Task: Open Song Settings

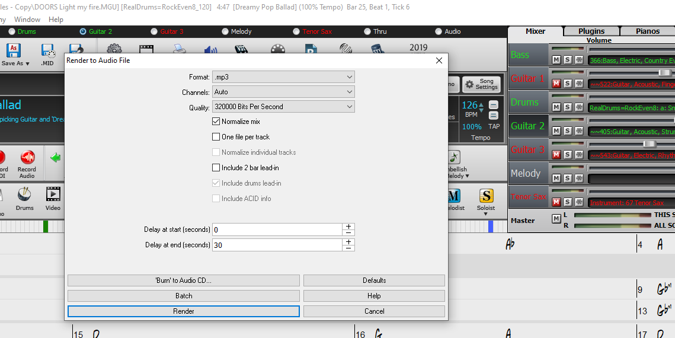Action: tap(481, 84)
